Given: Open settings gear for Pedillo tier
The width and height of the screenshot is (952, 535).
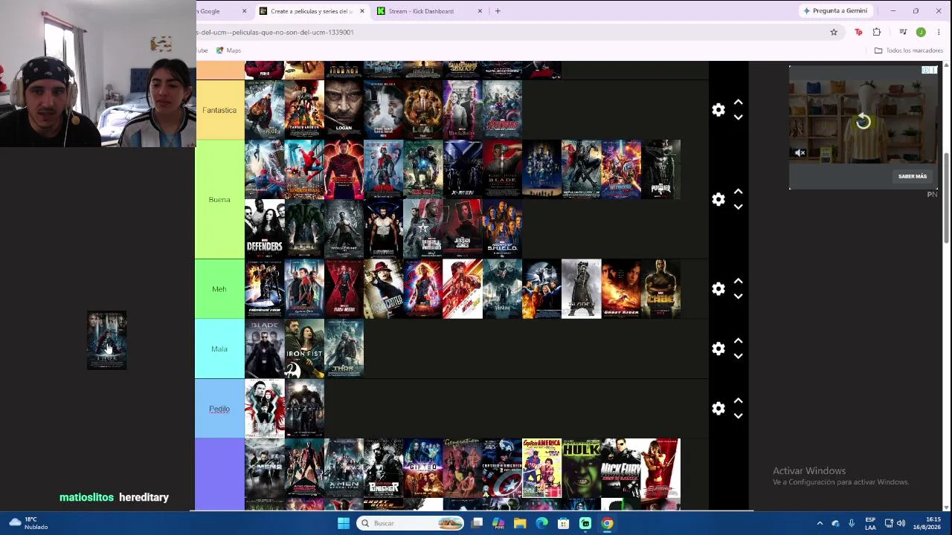Looking at the screenshot, I should (718, 409).
